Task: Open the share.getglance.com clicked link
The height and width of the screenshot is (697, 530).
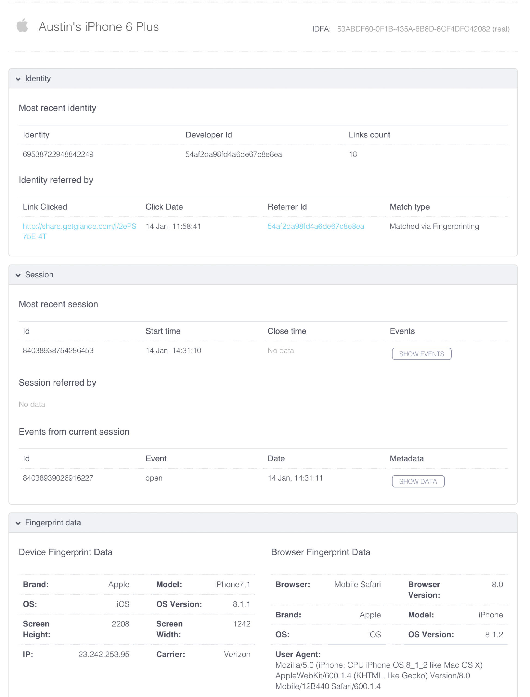Action: (79, 226)
